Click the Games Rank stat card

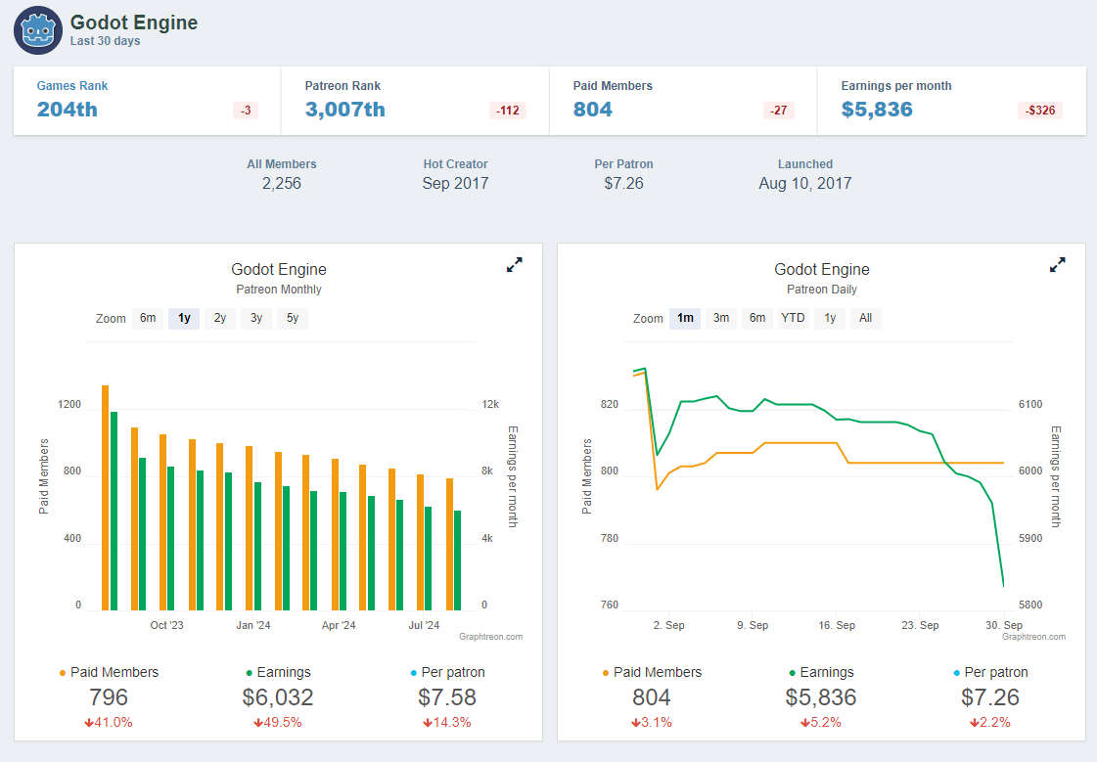point(147,100)
